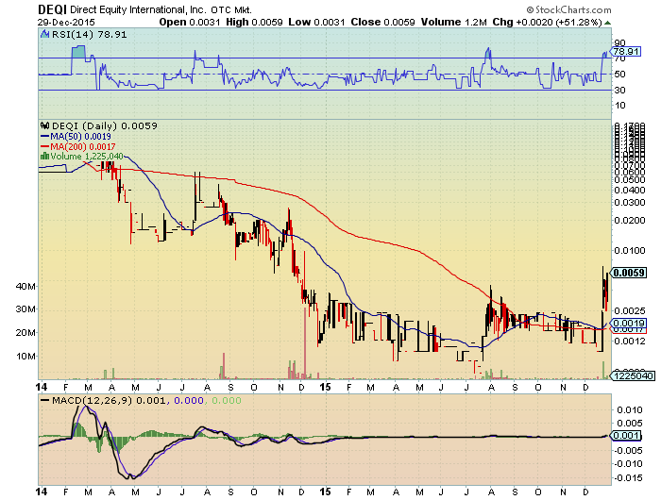Click the DEQI (Daily) 0.0059 legend label
Screen dimensions: 661x500
coord(105,126)
